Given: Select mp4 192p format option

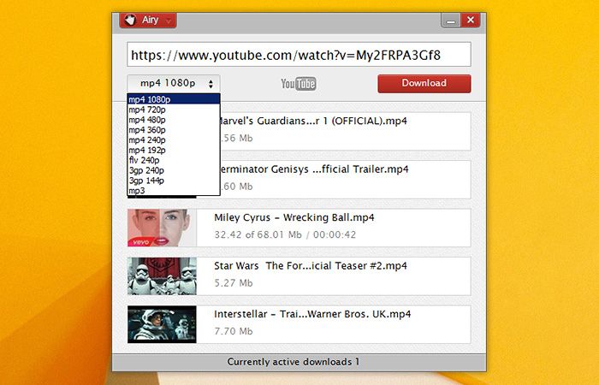Looking at the screenshot, I should [174, 150].
